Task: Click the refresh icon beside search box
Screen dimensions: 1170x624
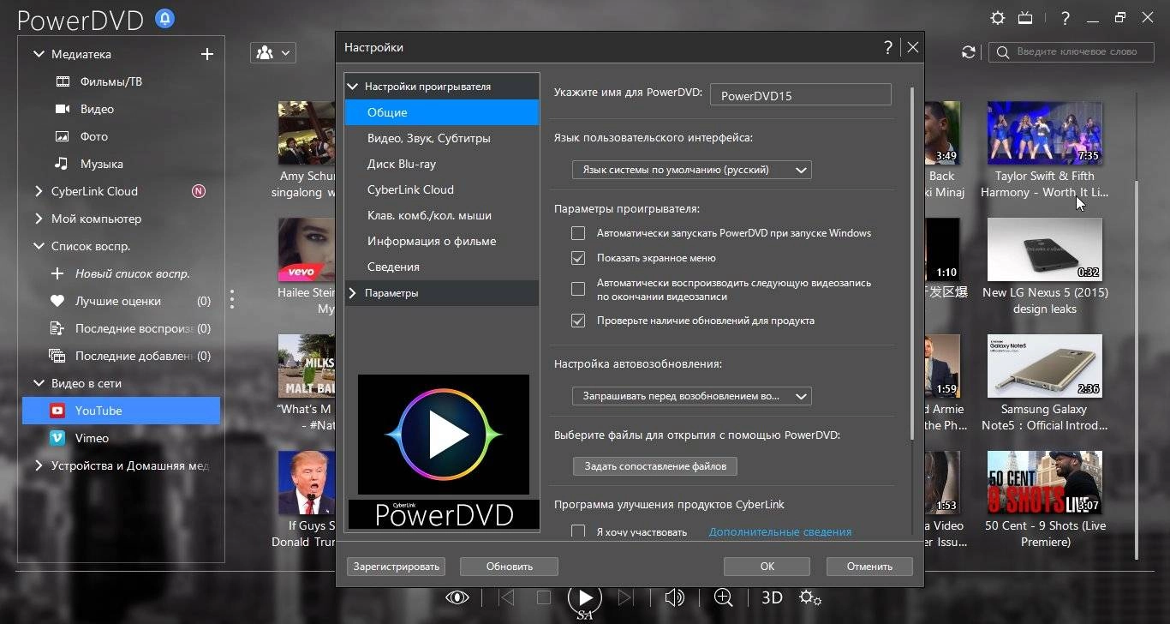Action: 969,52
